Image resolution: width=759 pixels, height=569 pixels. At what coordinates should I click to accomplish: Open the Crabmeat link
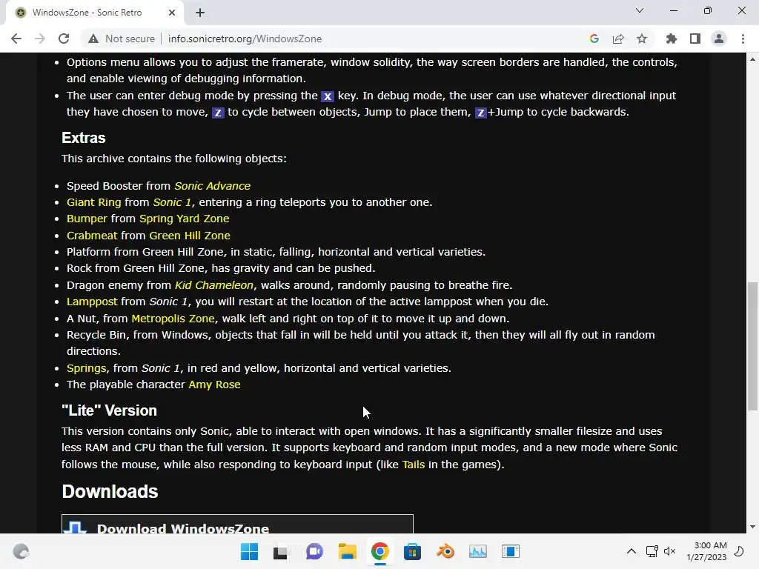pyautogui.click(x=92, y=236)
